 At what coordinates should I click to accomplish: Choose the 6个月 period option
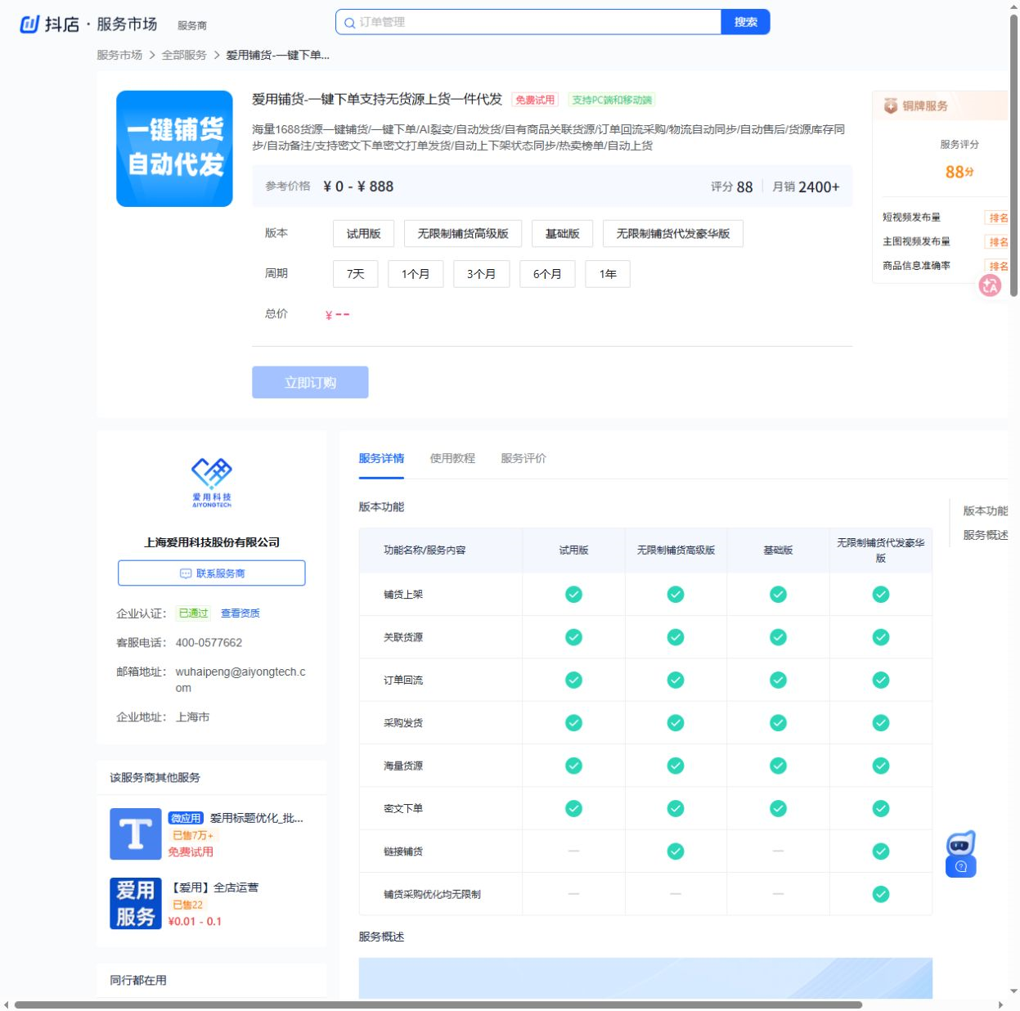(x=547, y=274)
